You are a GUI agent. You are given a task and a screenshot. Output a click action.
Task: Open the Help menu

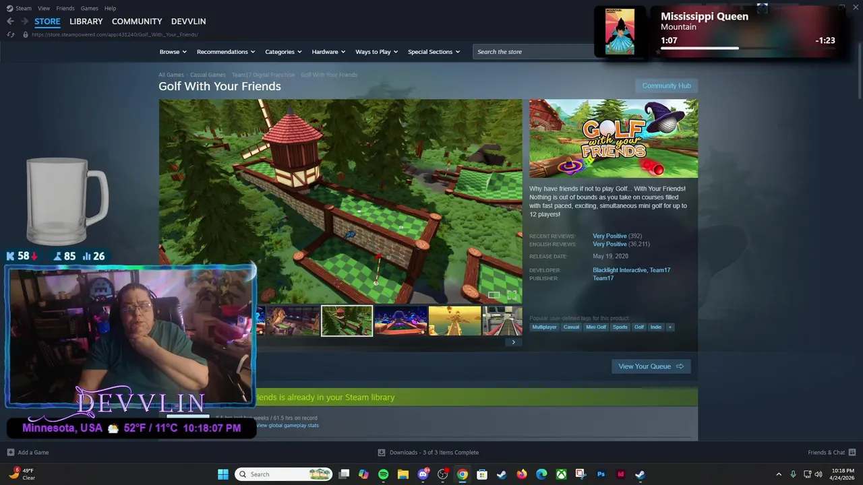tap(110, 8)
